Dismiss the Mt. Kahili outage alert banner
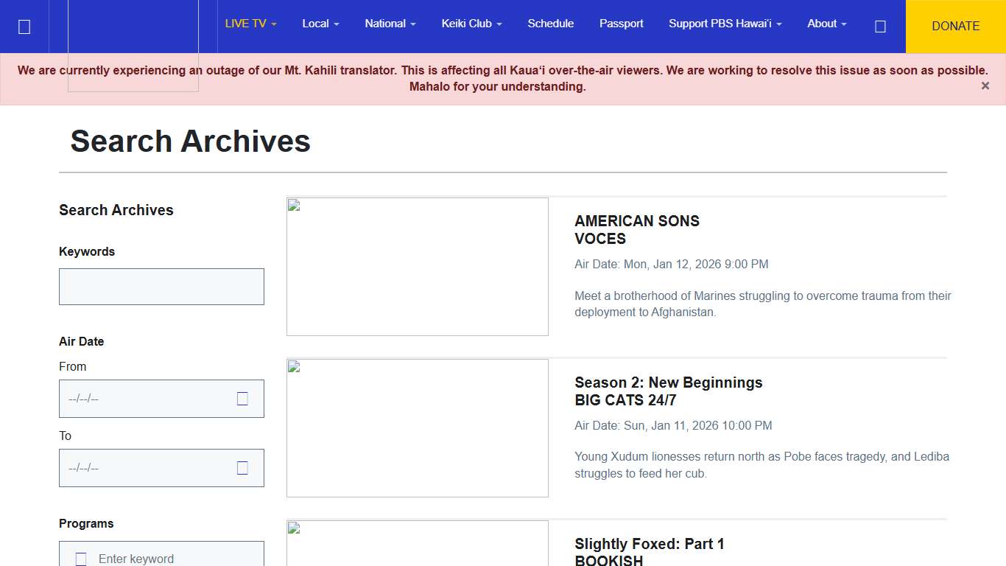Viewport: 1006px width, 566px height. click(985, 86)
